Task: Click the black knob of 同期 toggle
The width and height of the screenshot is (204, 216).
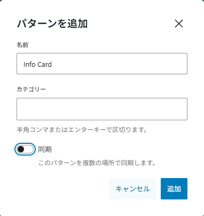Action: tap(21, 149)
